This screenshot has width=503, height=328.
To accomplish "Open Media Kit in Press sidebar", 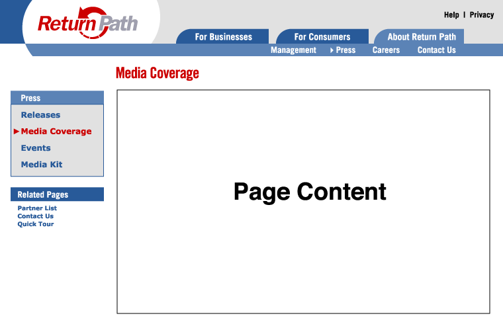I will point(42,165).
